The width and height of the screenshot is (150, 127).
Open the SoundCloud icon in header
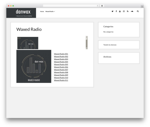tap(132, 11)
